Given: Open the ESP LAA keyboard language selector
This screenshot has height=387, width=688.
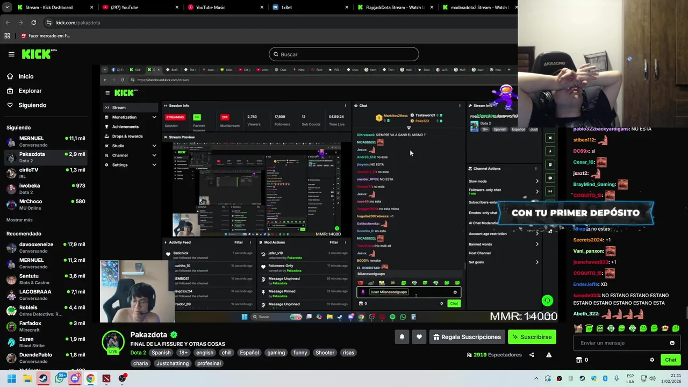Looking at the screenshot, I should [x=630, y=378].
